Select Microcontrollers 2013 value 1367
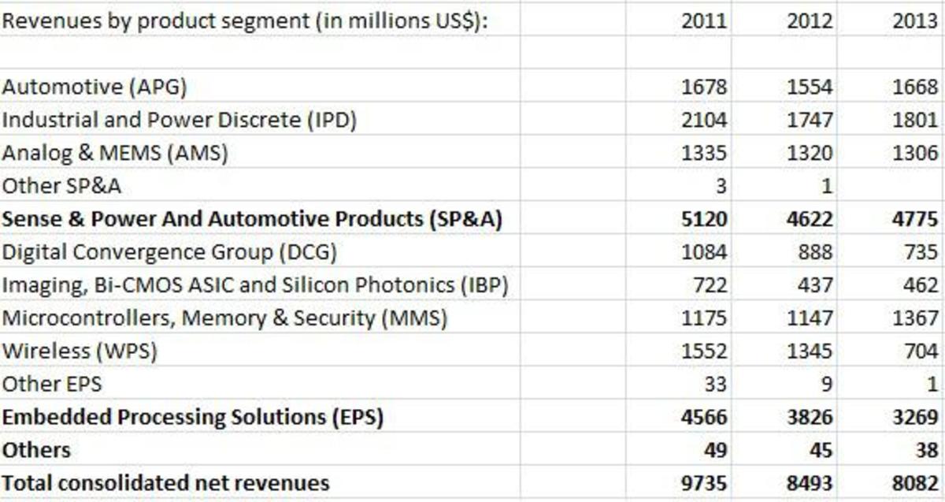945x502 pixels. pyautogui.click(x=915, y=318)
